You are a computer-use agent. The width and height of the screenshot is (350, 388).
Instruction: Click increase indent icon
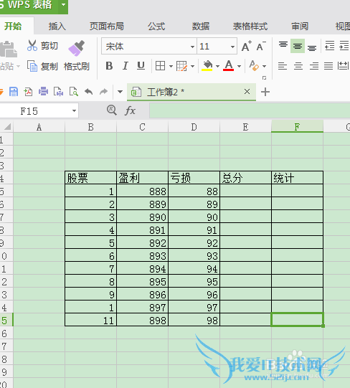click(x=344, y=46)
